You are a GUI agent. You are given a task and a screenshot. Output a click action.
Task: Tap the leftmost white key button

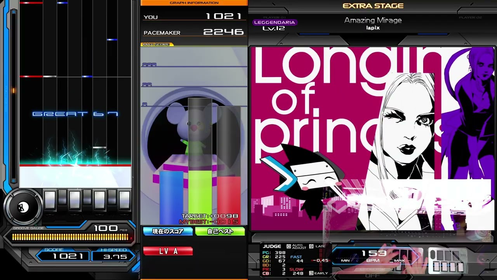point(50,200)
